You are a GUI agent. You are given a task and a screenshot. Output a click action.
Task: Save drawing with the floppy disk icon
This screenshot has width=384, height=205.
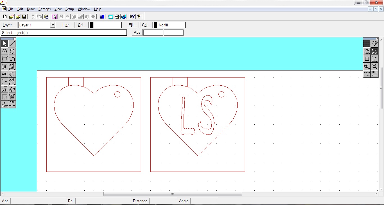tap(24, 17)
